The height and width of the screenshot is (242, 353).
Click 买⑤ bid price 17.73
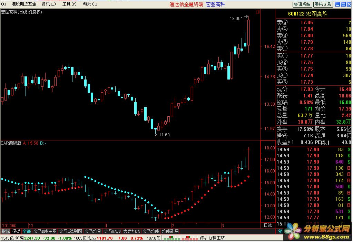(x=307, y=82)
